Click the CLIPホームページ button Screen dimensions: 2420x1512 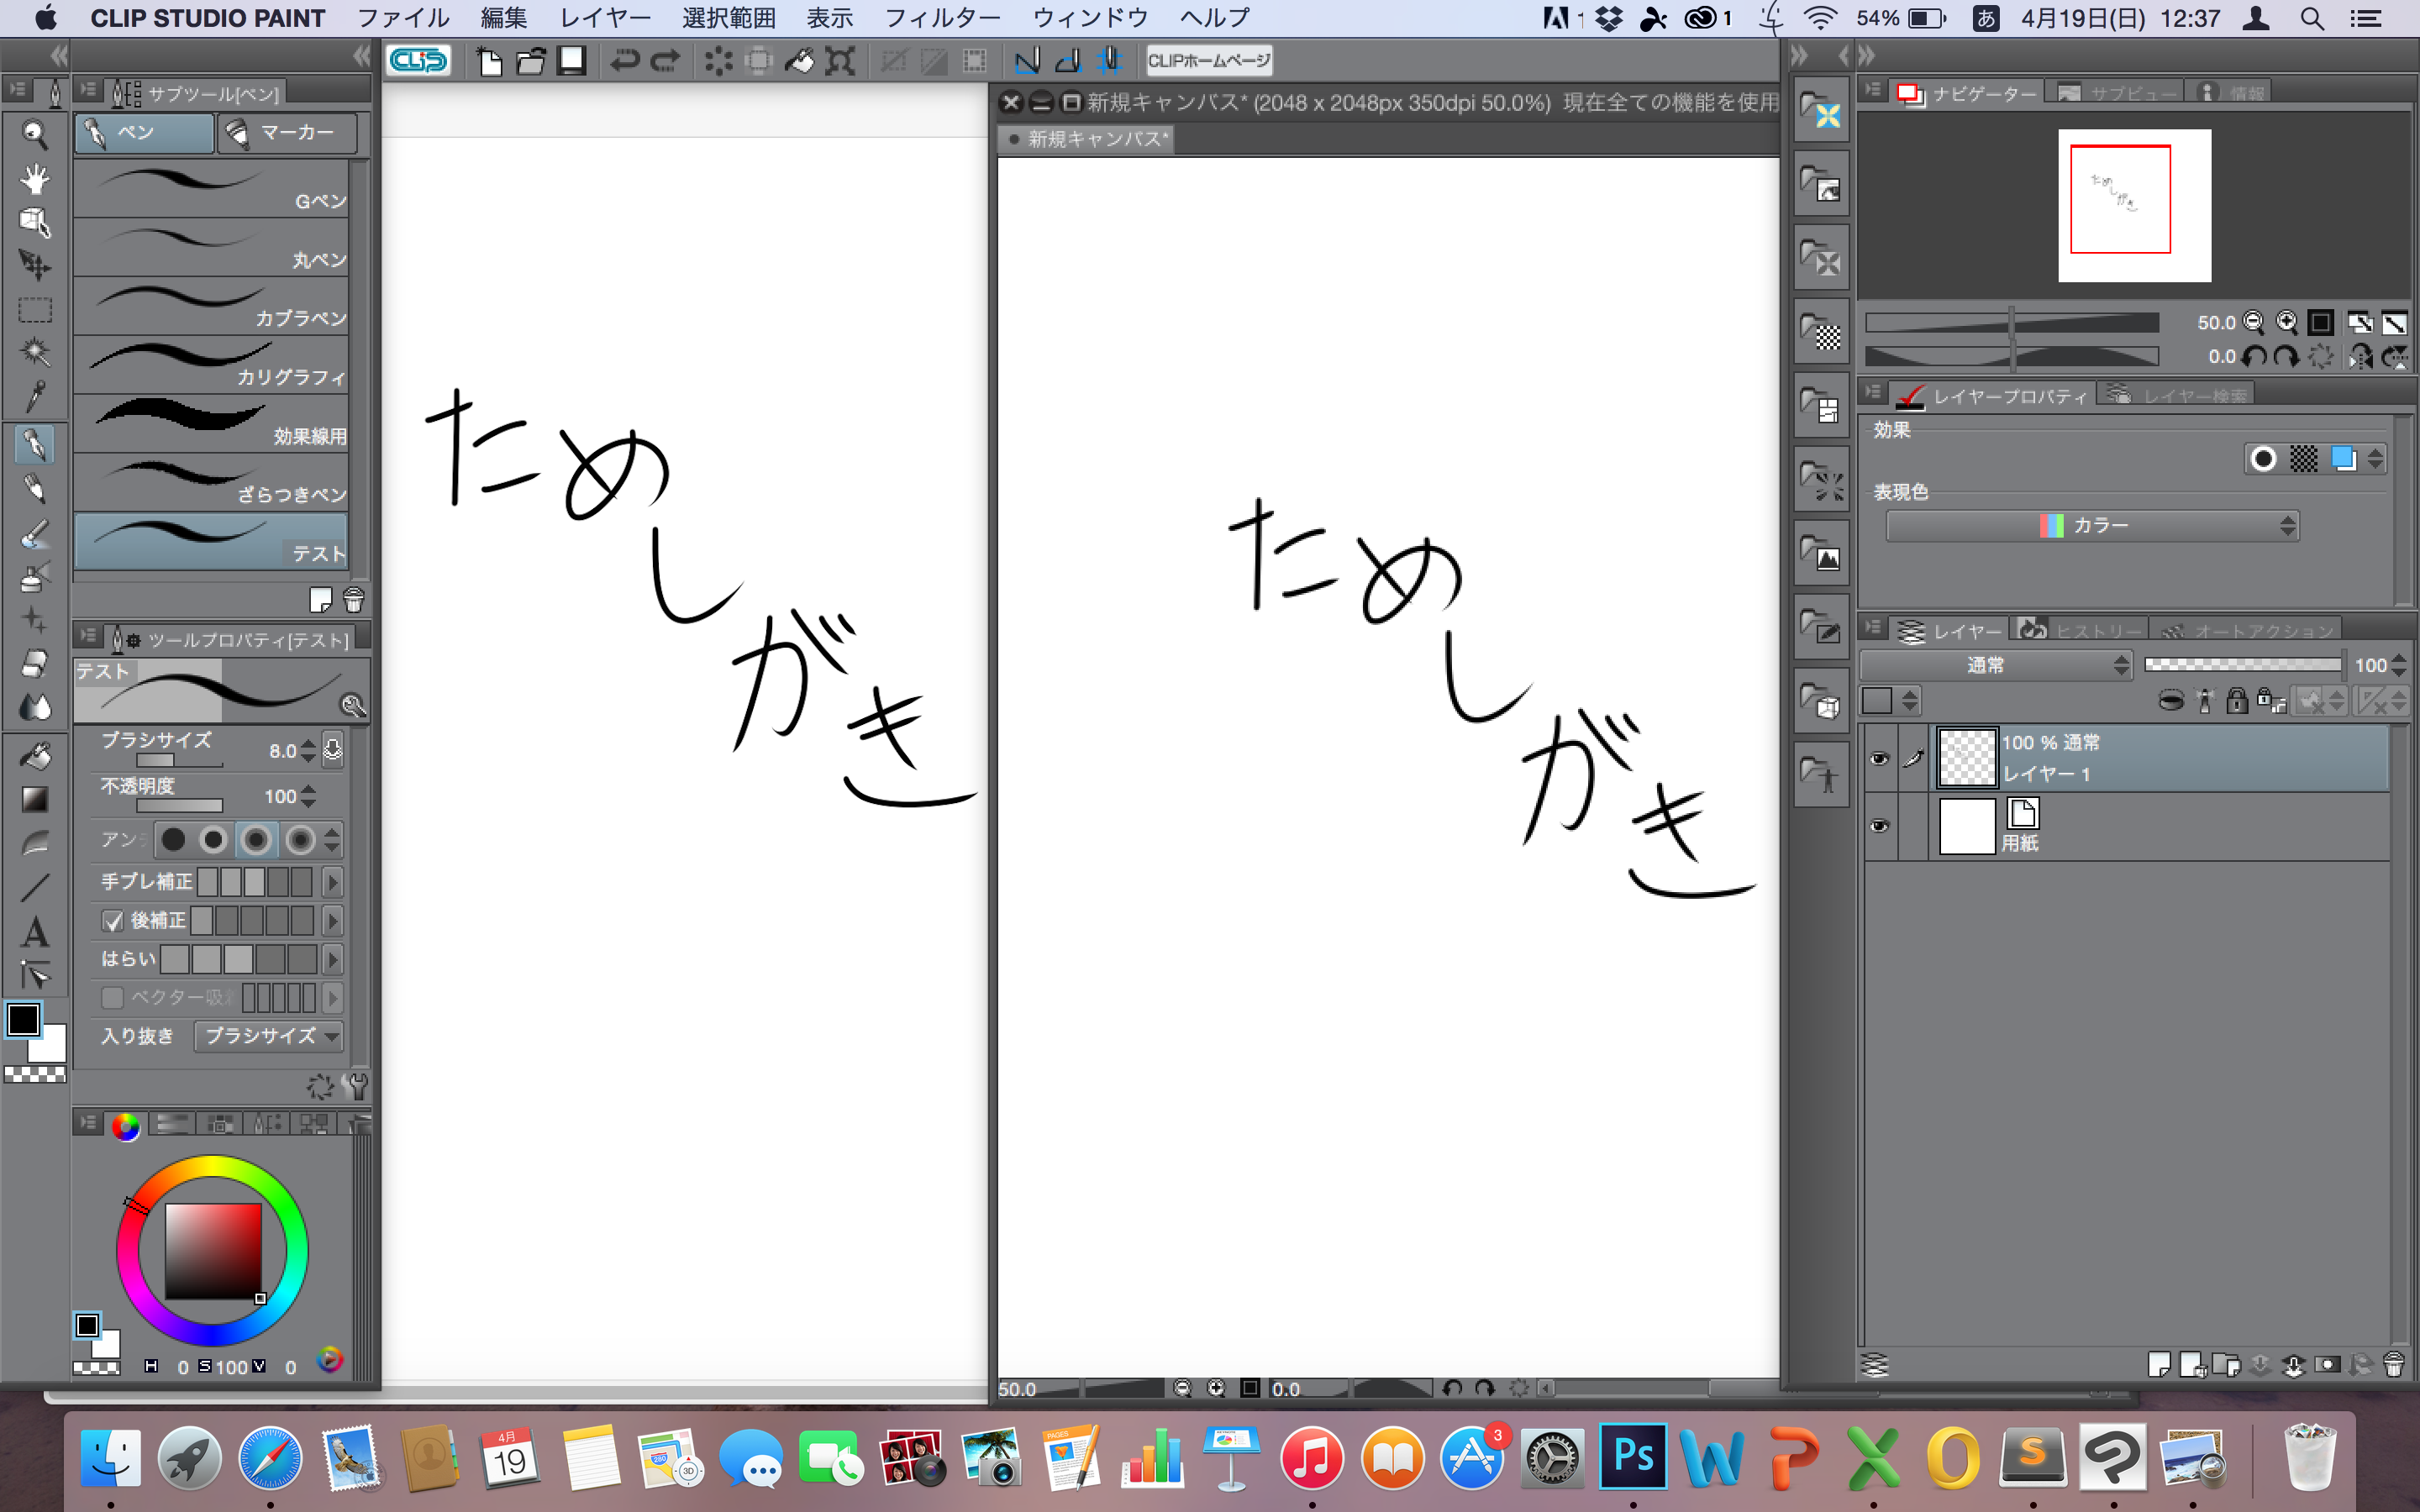pos(1208,61)
